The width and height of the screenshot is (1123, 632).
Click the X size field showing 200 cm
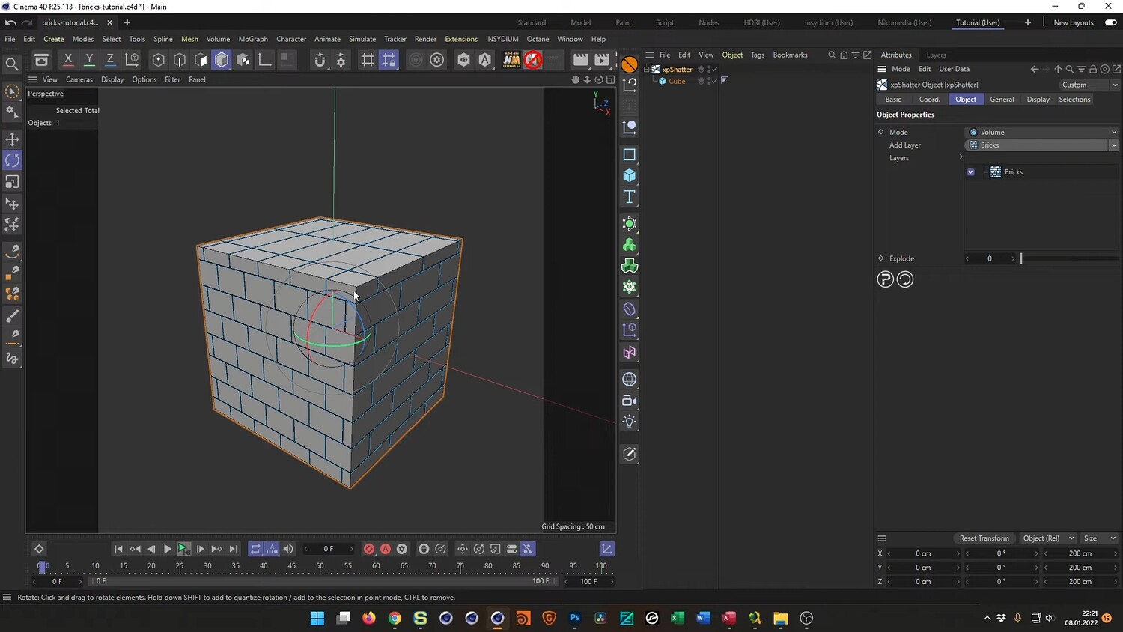click(1080, 553)
